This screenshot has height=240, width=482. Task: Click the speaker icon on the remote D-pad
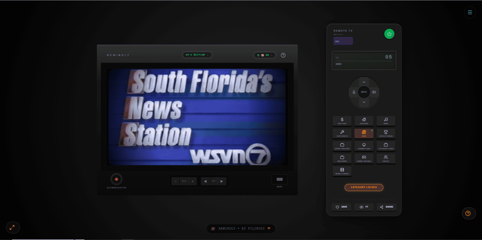[x=374, y=92]
